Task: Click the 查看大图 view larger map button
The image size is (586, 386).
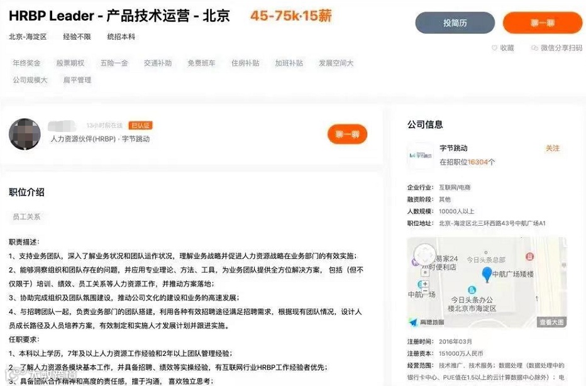Action: tap(551, 322)
